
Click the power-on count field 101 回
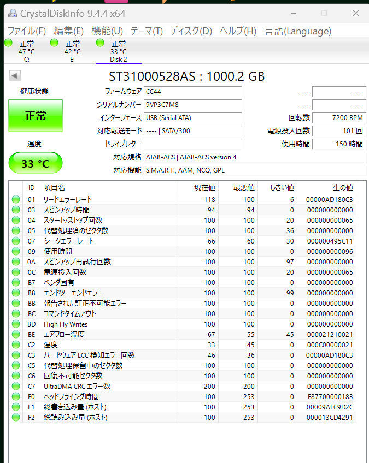[x=339, y=131]
